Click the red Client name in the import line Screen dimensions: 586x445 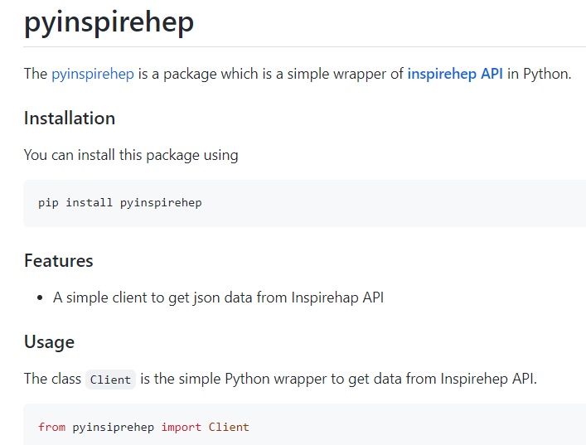point(229,427)
